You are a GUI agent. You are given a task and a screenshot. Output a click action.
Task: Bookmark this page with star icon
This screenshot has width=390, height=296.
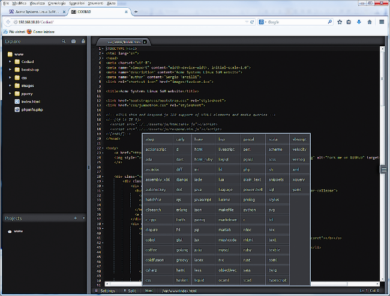340,22
